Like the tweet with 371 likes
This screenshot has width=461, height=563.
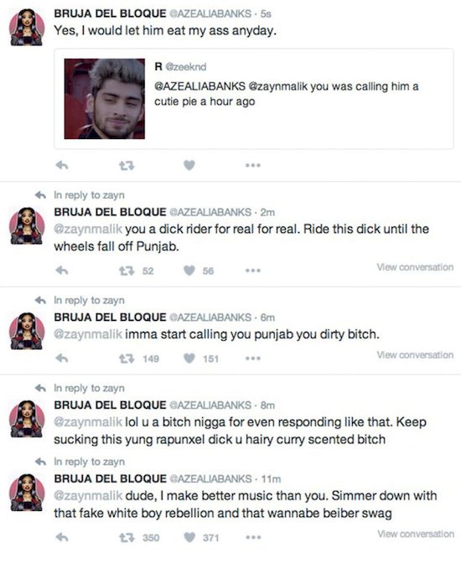click(x=189, y=538)
